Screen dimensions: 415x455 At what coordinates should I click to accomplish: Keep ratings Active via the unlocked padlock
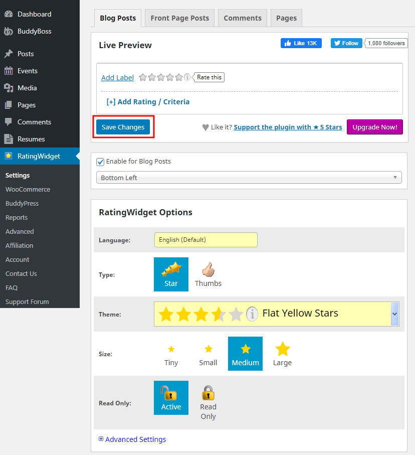point(171,398)
